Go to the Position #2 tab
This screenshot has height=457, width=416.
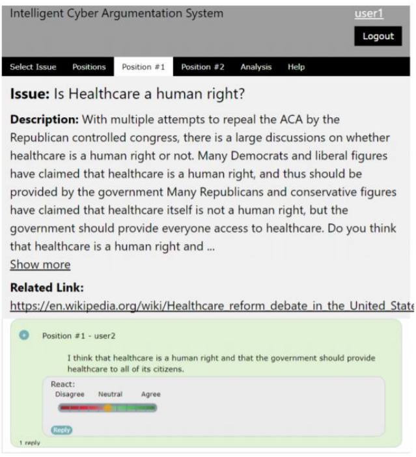coord(202,67)
